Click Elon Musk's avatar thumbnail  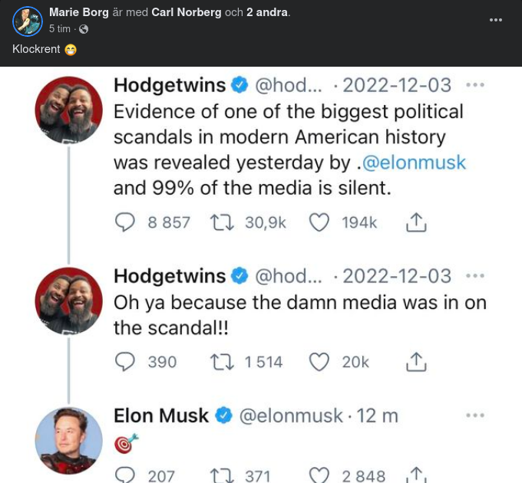tap(68, 439)
